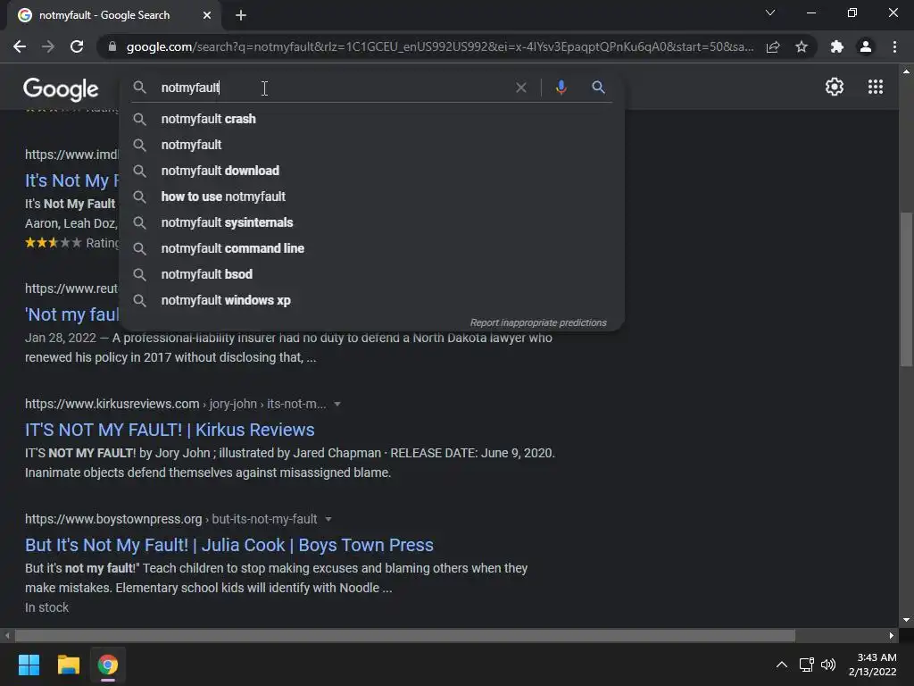
Task: Select the plain 'notmyfault' suggestion
Action: click(x=372, y=145)
